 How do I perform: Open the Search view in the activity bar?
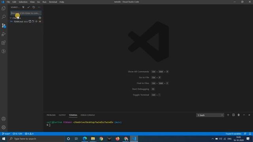pyautogui.click(x=4, y=17)
